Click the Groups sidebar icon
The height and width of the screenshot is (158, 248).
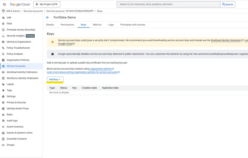coord(3,145)
